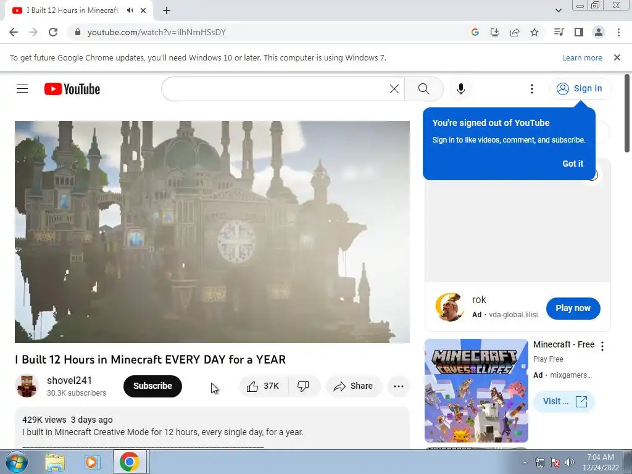
Task: Go back in the browser
Action: (14, 32)
